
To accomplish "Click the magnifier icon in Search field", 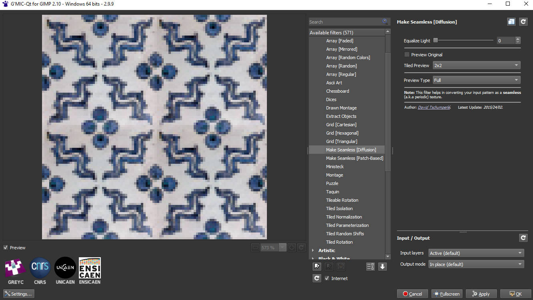I will tap(385, 22).
